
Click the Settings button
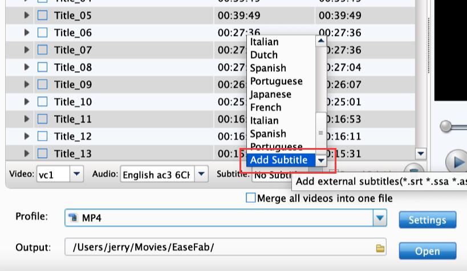point(427,220)
